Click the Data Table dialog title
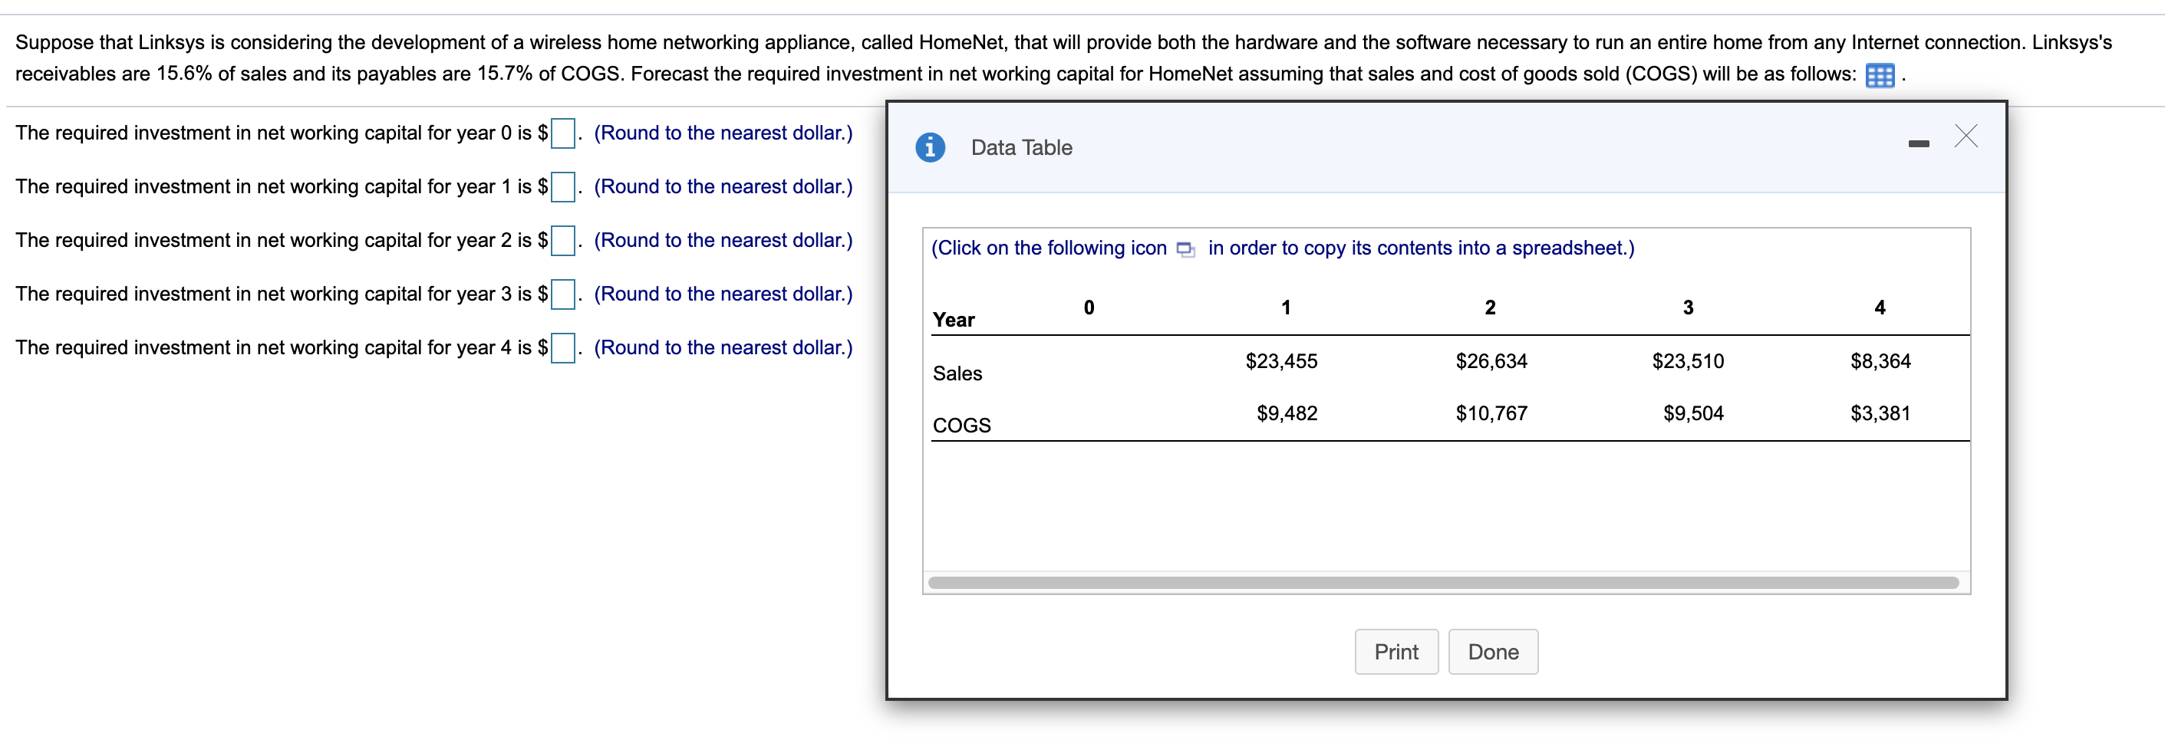 click(1020, 147)
